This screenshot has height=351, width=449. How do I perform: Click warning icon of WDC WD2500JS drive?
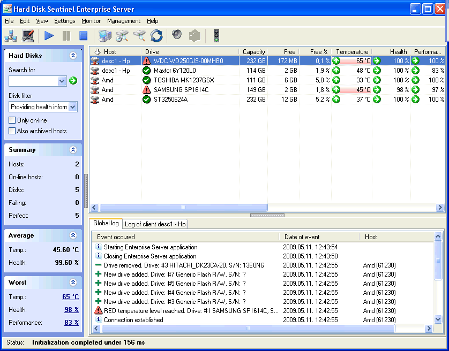pos(146,60)
